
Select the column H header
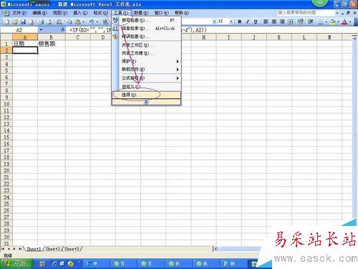coord(203,37)
